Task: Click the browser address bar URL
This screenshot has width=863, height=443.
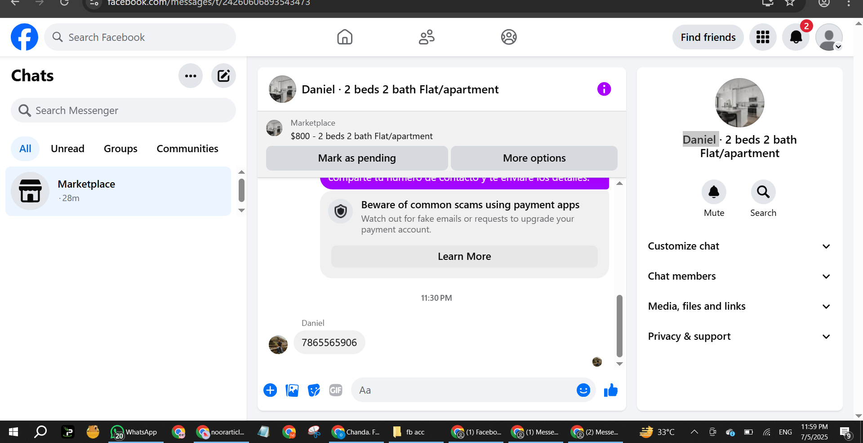Action: pyautogui.click(x=209, y=3)
